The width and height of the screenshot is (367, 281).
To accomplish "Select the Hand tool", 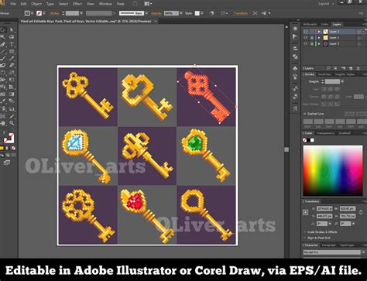I will coord(3,123).
